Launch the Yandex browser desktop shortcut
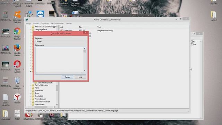Screen dimensions: 222x125 point(17,97)
